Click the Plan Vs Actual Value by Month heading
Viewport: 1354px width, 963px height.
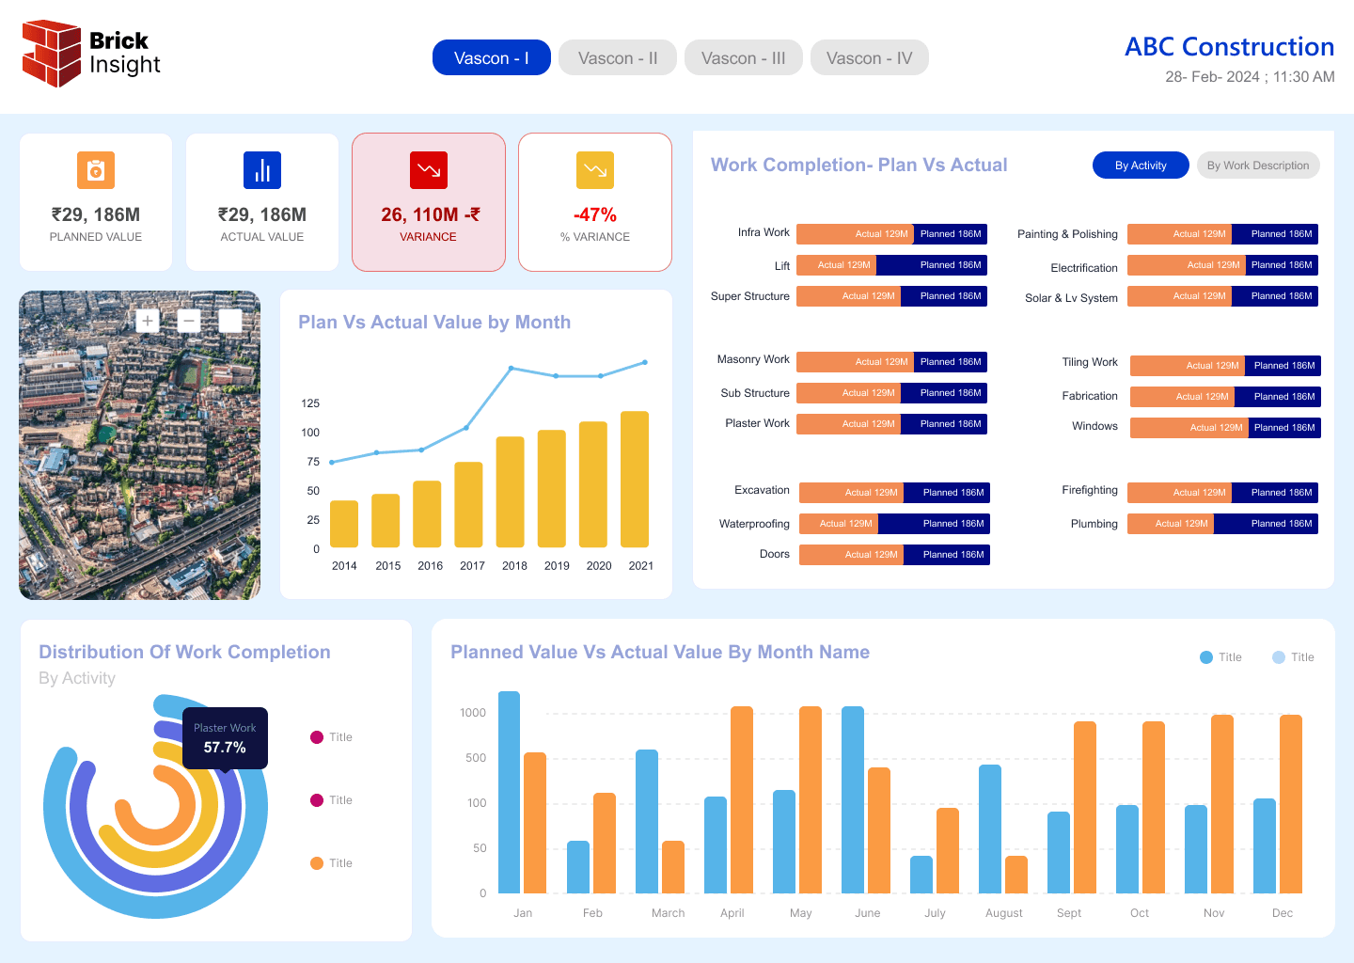(434, 323)
